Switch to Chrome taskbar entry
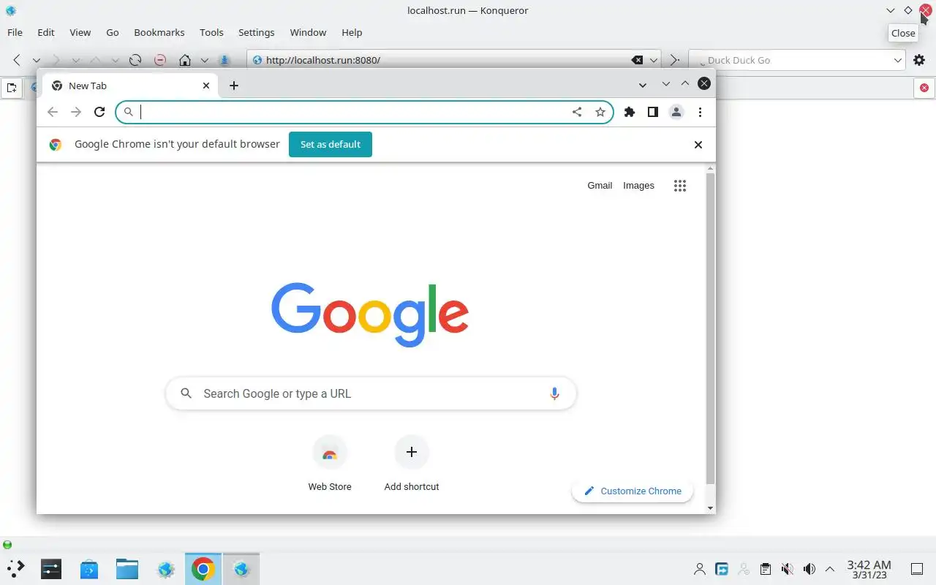This screenshot has height=585, width=936. 203,568
